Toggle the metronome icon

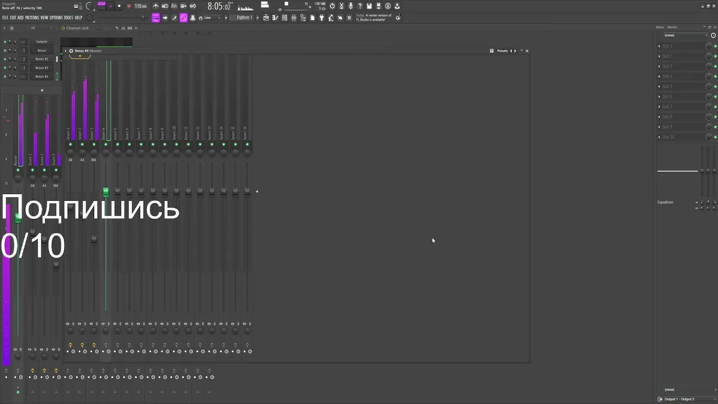pyautogui.click(x=155, y=6)
